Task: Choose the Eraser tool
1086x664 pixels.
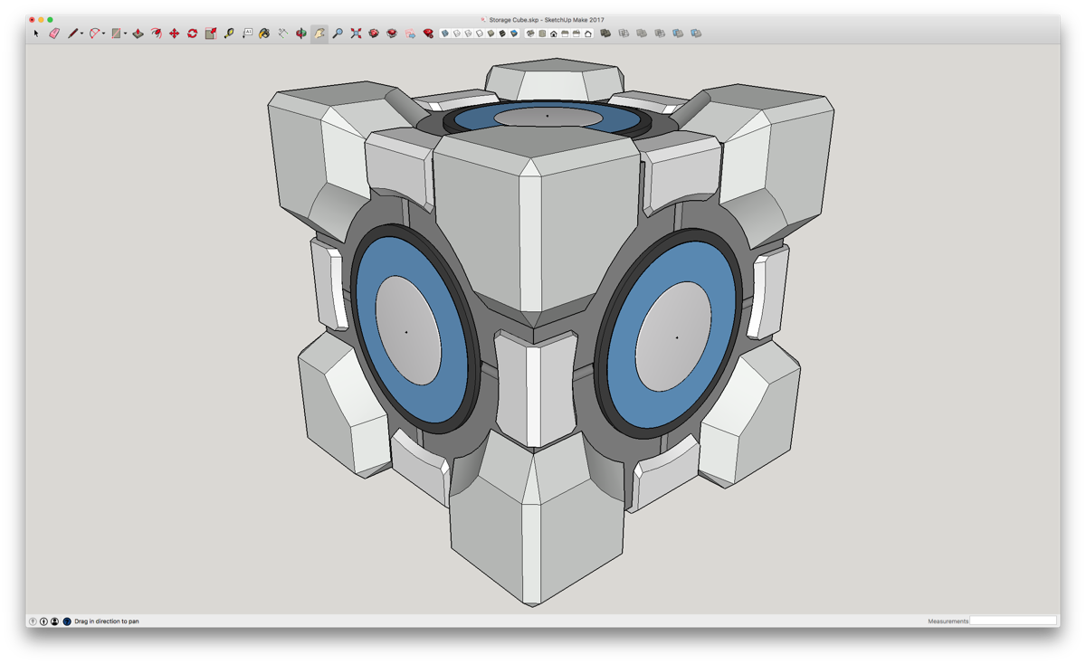Action: pos(54,33)
